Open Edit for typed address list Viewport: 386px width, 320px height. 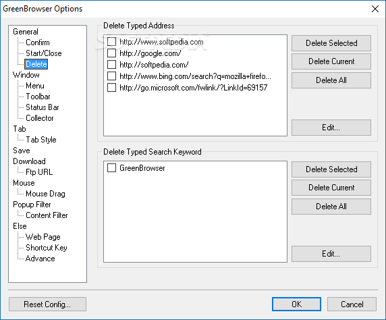click(331, 128)
